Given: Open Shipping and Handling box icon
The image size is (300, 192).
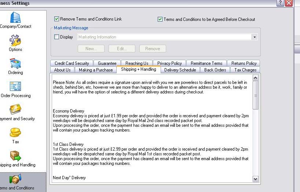Looking at the screenshot, I should 15,156.
